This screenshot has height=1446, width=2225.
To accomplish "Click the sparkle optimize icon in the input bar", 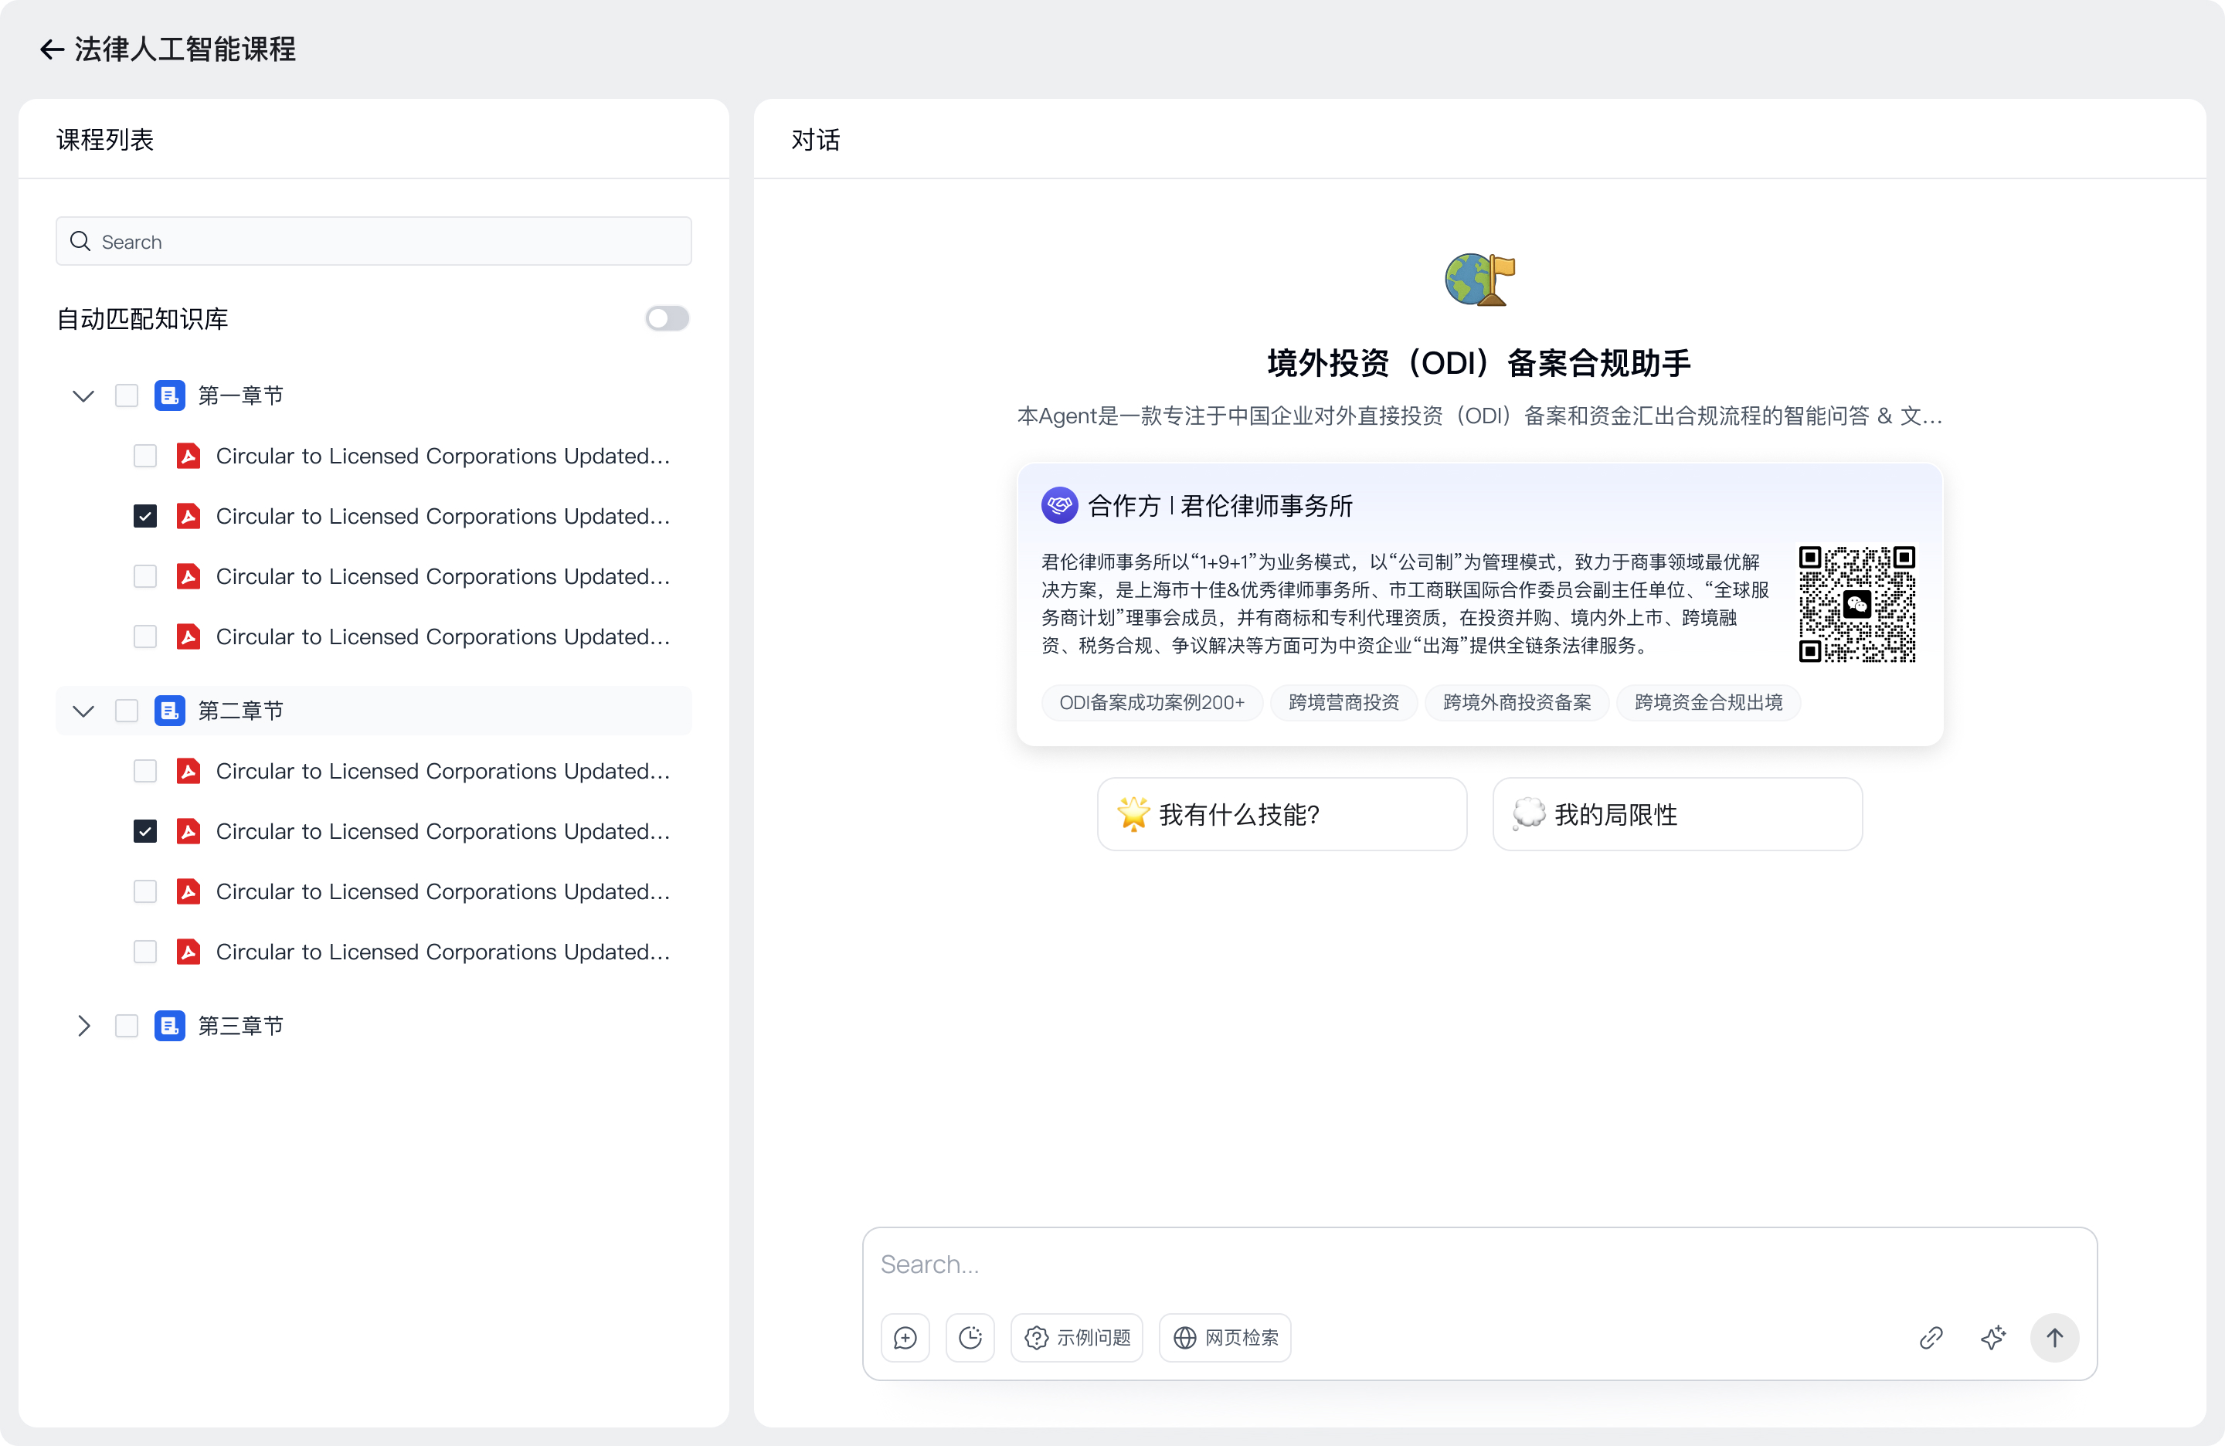I will click(x=1992, y=1338).
